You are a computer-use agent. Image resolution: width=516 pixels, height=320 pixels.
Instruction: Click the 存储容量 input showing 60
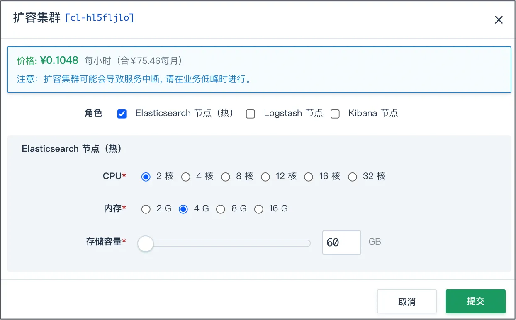tap(342, 242)
